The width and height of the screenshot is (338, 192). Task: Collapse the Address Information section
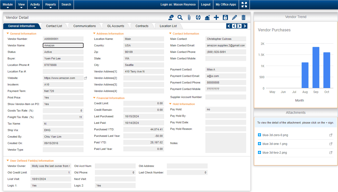tap(94, 33)
